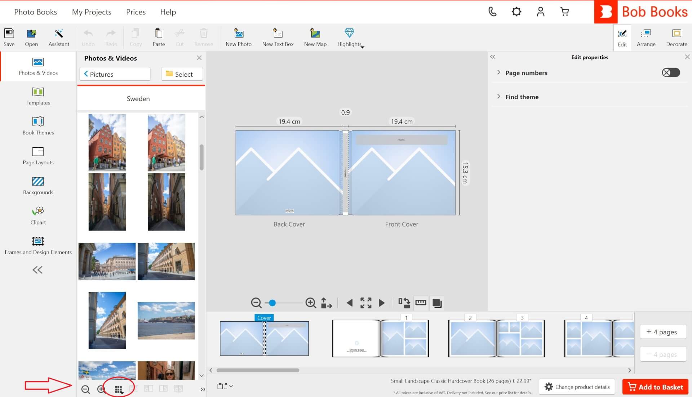Click the fit-to-screen fullscreen icon
The width and height of the screenshot is (692, 397).
point(366,303)
